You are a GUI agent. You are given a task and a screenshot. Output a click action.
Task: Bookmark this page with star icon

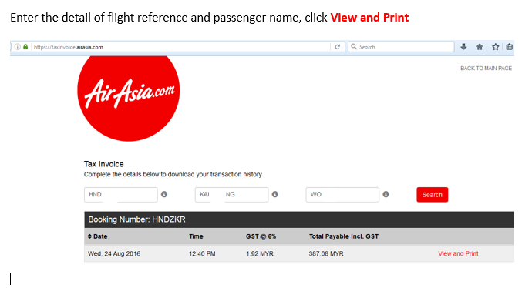[495, 47]
